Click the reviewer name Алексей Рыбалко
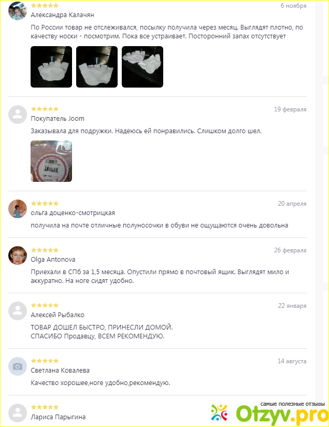 (58, 315)
